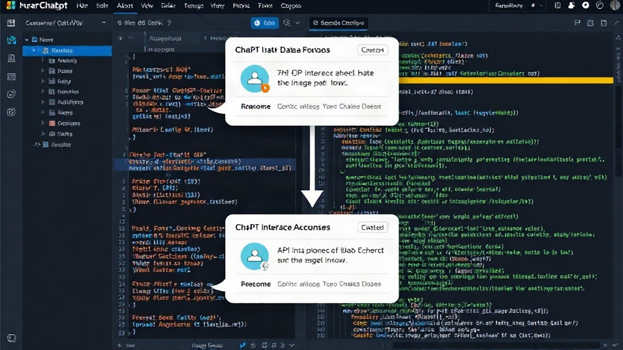Select the teal highlighted icon in left sidebar
Image resolution: width=623 pixels, height=350 pixels.
tap(12, 40)
